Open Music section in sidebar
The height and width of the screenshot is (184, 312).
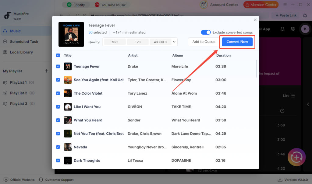click(26, 31)
